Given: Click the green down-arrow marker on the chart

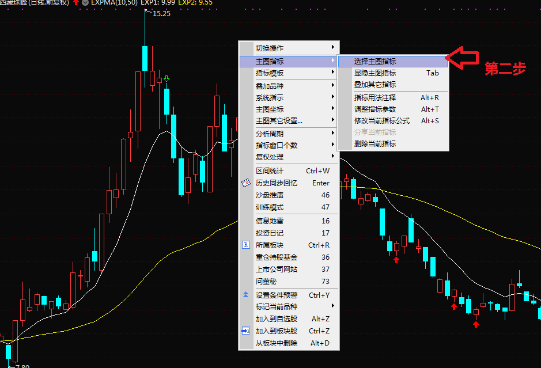Looking at the screenshot, I should (167, 79).
